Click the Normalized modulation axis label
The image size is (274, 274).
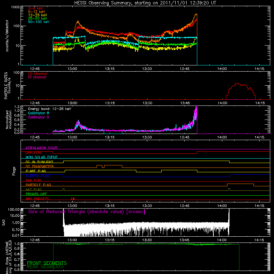coord(9,120)
